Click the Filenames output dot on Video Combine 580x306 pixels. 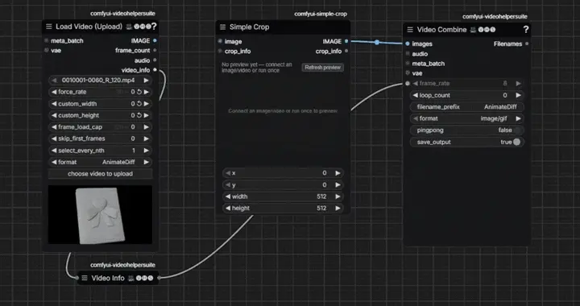pyautogui.click(x=527, y=43)
